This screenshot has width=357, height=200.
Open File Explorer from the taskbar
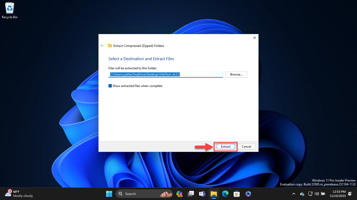[x=214, y=194]
